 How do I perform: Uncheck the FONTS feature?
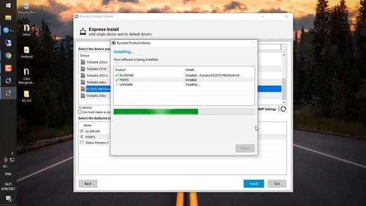click(x=82, y=137)
